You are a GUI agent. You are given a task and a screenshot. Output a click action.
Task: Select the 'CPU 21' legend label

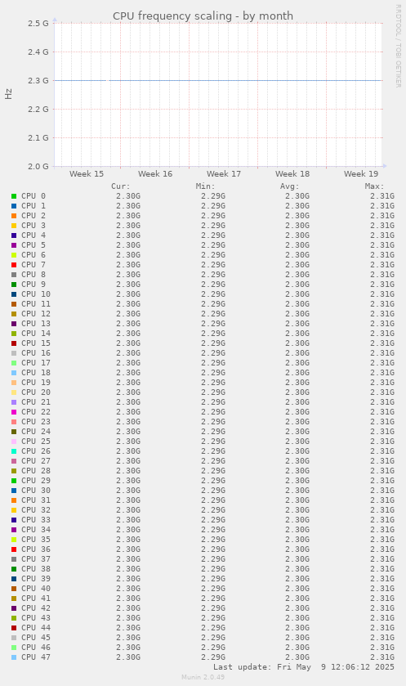tap(36, 402)
